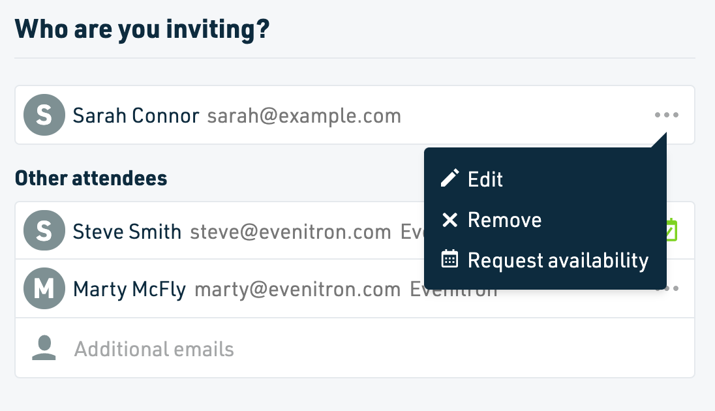This screenshot has height=411, width=715.
Task: Click steve@evenitron.com email text
Action: coord(290,232)
